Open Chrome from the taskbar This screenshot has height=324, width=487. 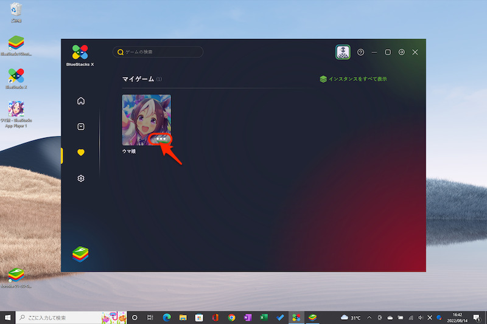[231, 317]
